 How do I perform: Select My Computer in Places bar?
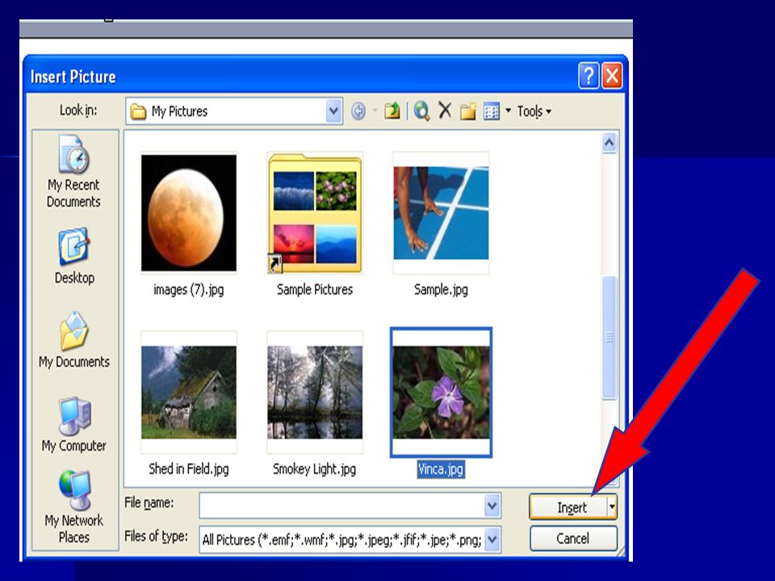click(74, 425)
